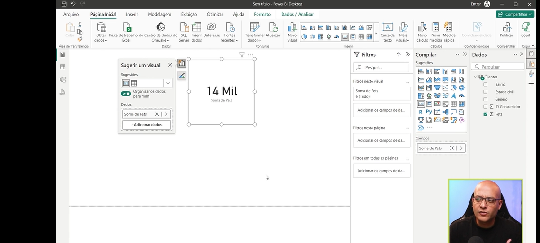
Task: Open the DAX query view in left sidebar
Action: click(62, 92)
